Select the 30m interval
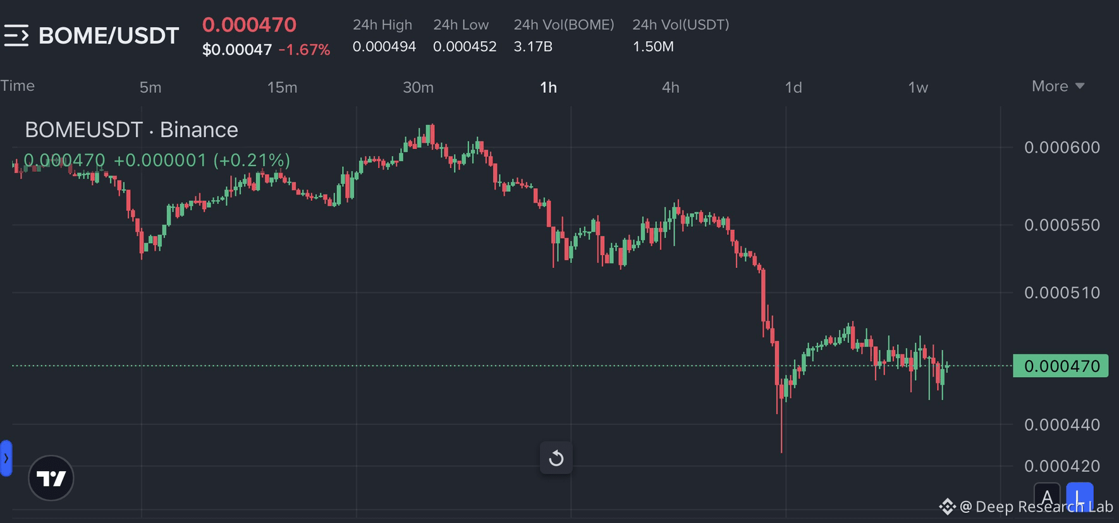Viewport: 1119px width, 523px height. pyautogui.click(x=419, y=87)
